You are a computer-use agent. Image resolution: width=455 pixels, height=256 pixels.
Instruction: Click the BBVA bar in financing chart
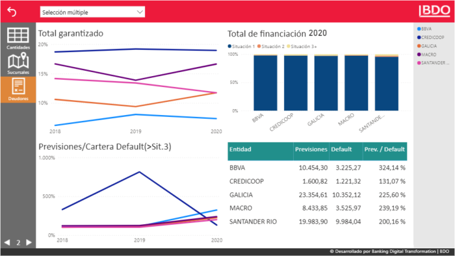tap(265, 83)
